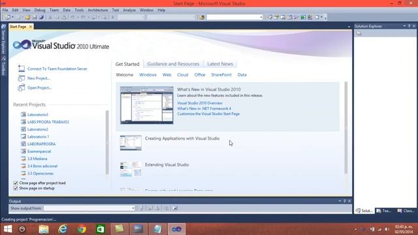Click the Visual Studio taskbar icon
This screenshot has height=235, width=418.
pos(176,229)
